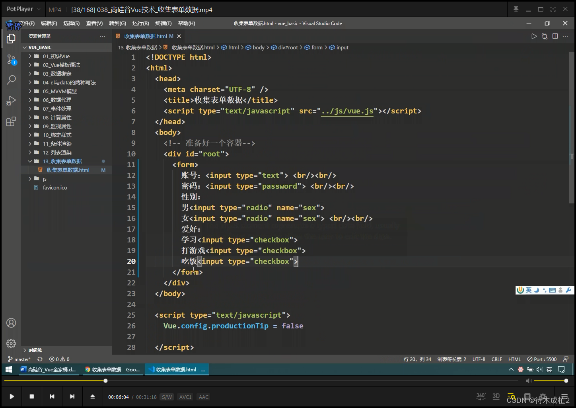Open the Search view magnifier icon
The height and width of the screenshot is (408, 576).
(11, 80)
